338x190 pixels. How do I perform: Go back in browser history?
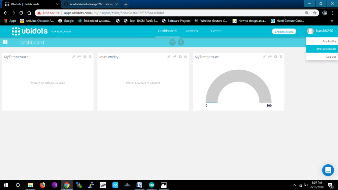coord(5,13)
